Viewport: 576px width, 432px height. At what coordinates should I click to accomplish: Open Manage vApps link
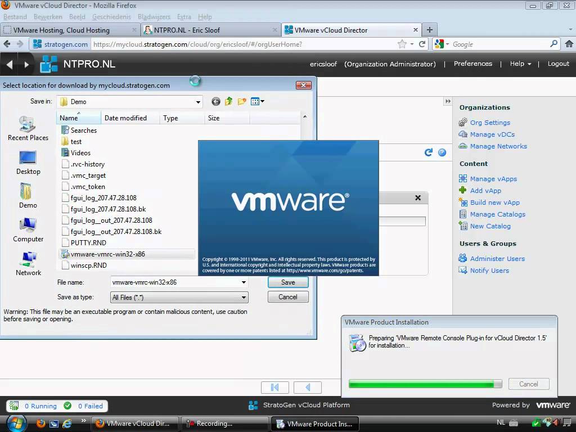(493, 179)
